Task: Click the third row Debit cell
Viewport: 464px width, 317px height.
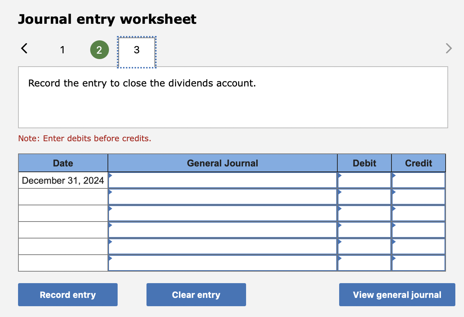Action: coord(364,213)
